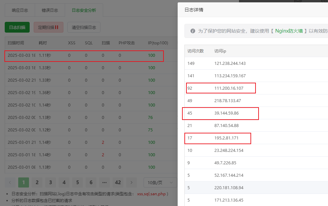Click the info icon in the notice banner
The width and height of the screenshot is (328, 206).
[x=193, y=31]
